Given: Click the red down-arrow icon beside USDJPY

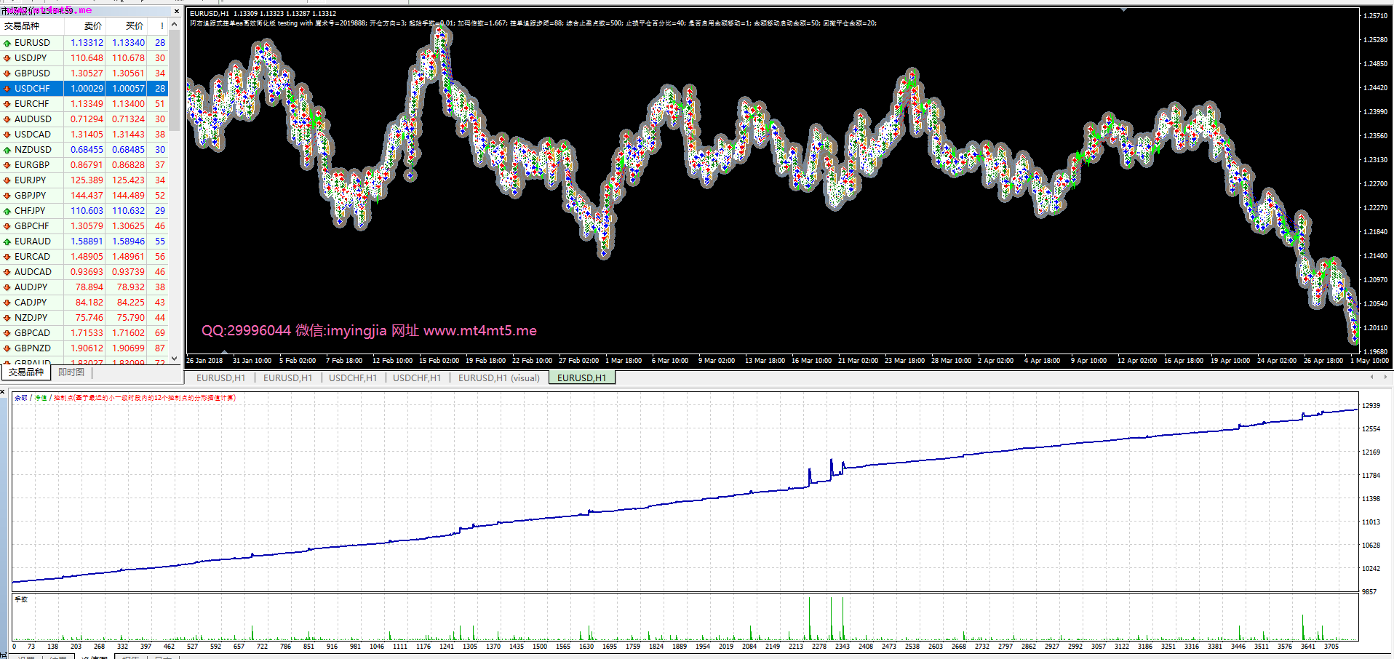Looking at the screenshot, I should point(7,58).
